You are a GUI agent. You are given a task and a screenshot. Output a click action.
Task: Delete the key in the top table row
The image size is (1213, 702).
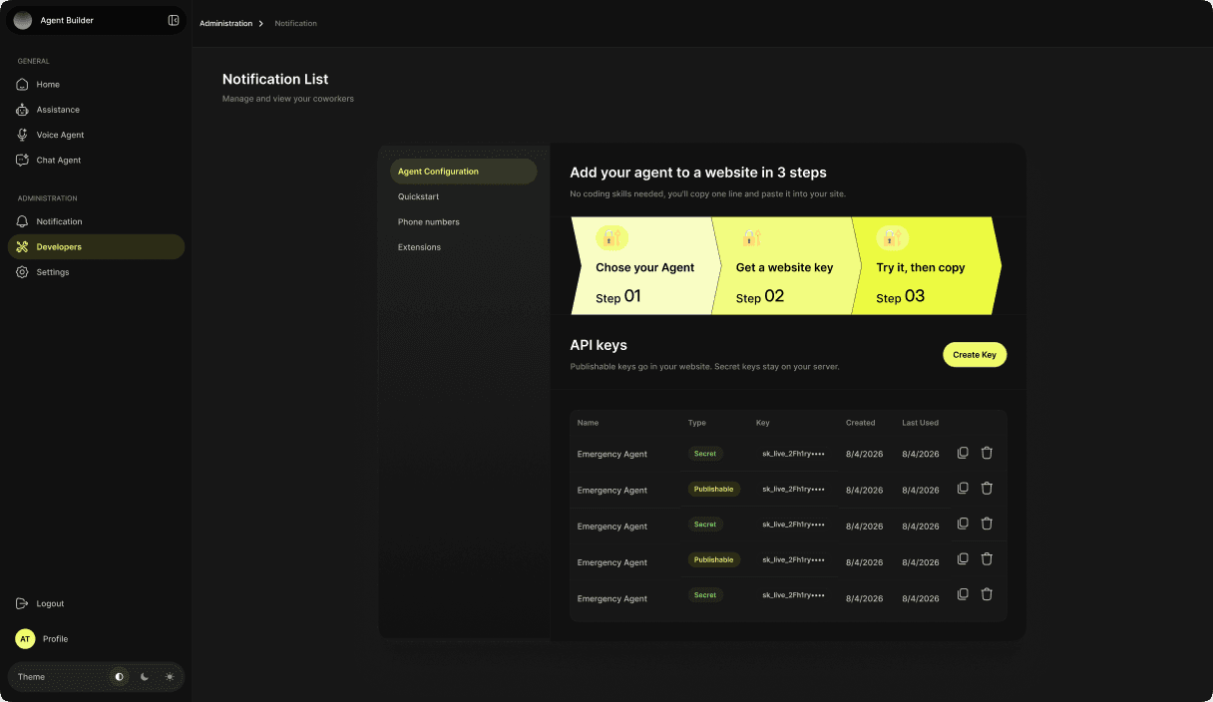(987, 453)
